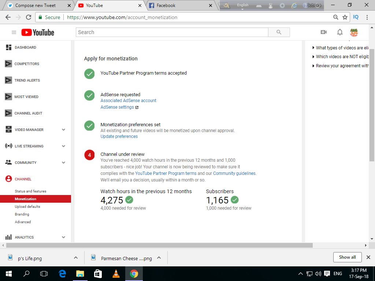Go to YouTube home via logo

(x=38, y=33)
